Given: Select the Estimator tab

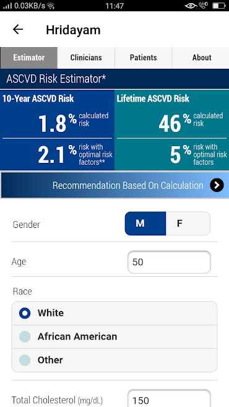Looking at the screenshot, I should point(29,58).
